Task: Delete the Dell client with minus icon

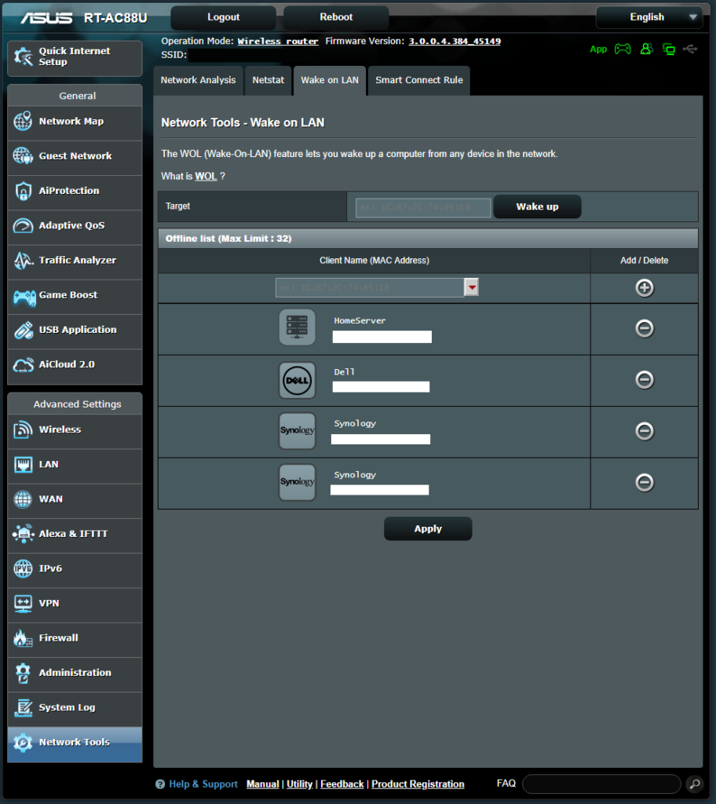Action: coord(644,380)
